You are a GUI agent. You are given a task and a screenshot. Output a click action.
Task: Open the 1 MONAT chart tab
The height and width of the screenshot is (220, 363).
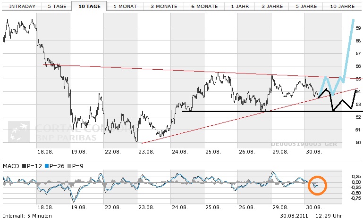tap(125, 7)
